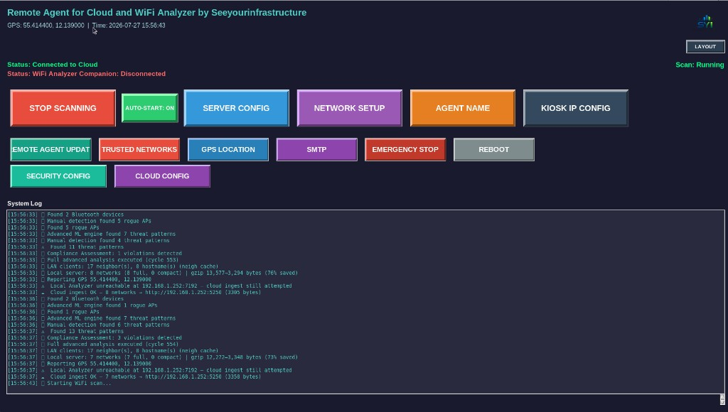Open SERVER CONFIG

236,108
